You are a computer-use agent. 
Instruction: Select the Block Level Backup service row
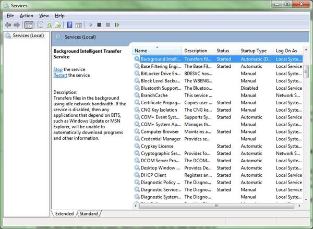[218, 81]
